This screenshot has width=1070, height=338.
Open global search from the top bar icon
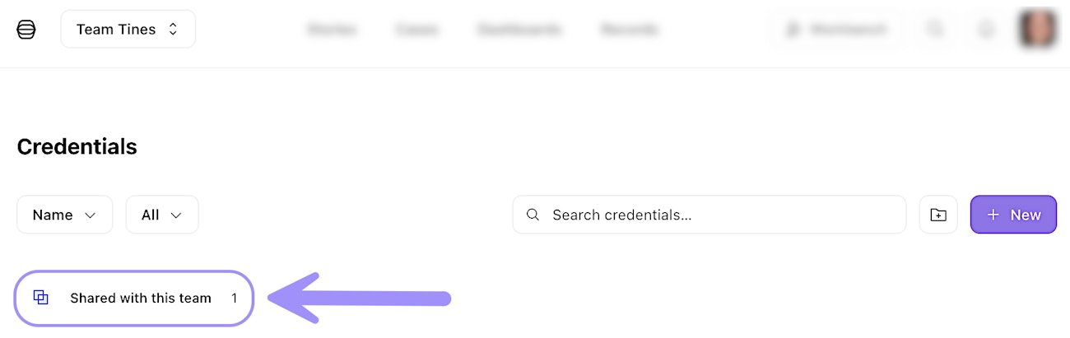coord(935,30)
